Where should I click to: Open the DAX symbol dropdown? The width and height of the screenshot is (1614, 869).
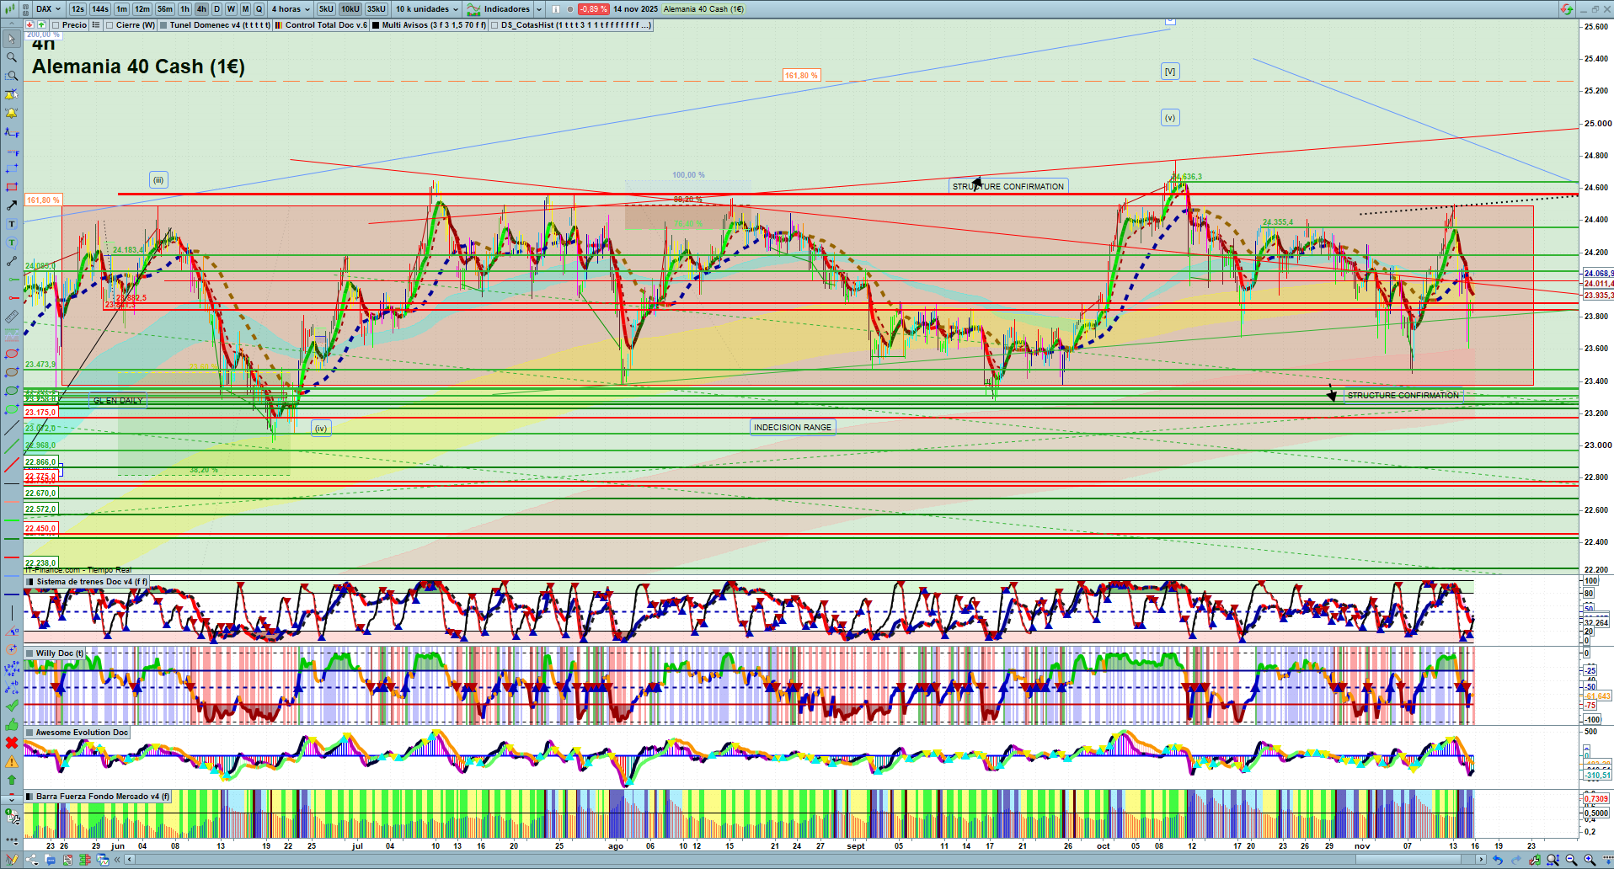click(48, 9)
